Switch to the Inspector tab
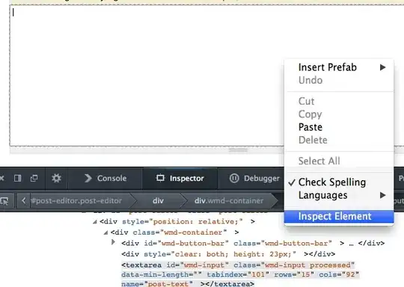 click(180, 178)
